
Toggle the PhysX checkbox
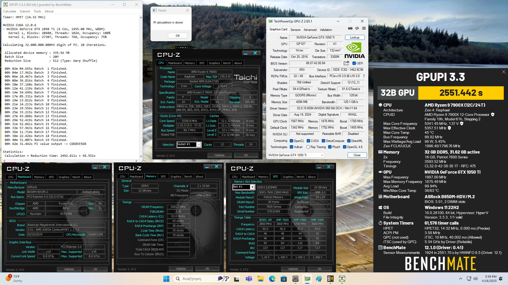click(330, 147)
